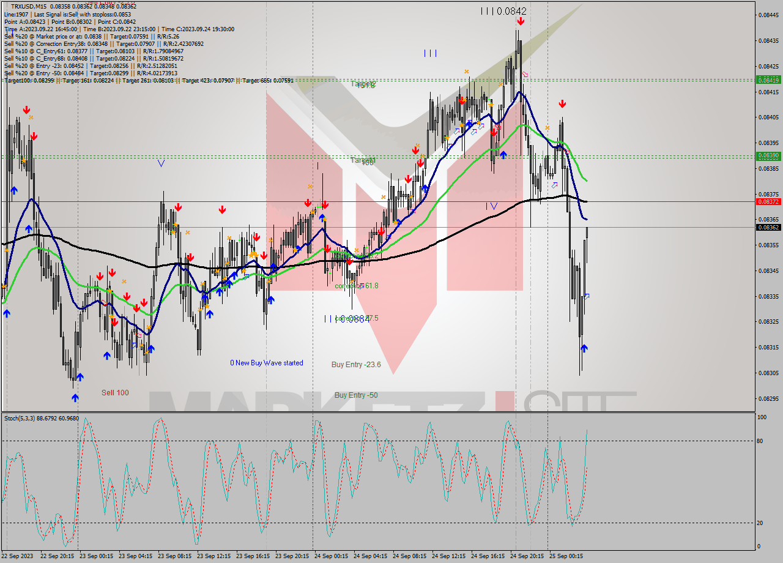Click the '23 Sep 04:15' time label
This screenshot has width=783, height=563.
coord(136,556)
